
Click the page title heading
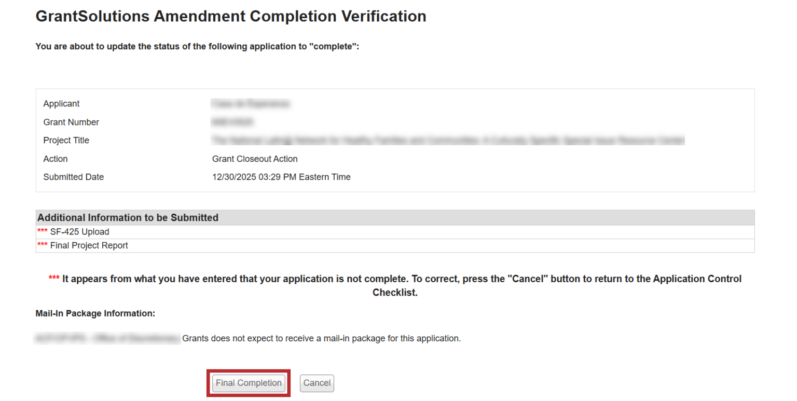pos(231,17)
